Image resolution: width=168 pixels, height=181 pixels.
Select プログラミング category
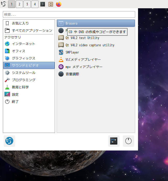[x=29, y=80]
